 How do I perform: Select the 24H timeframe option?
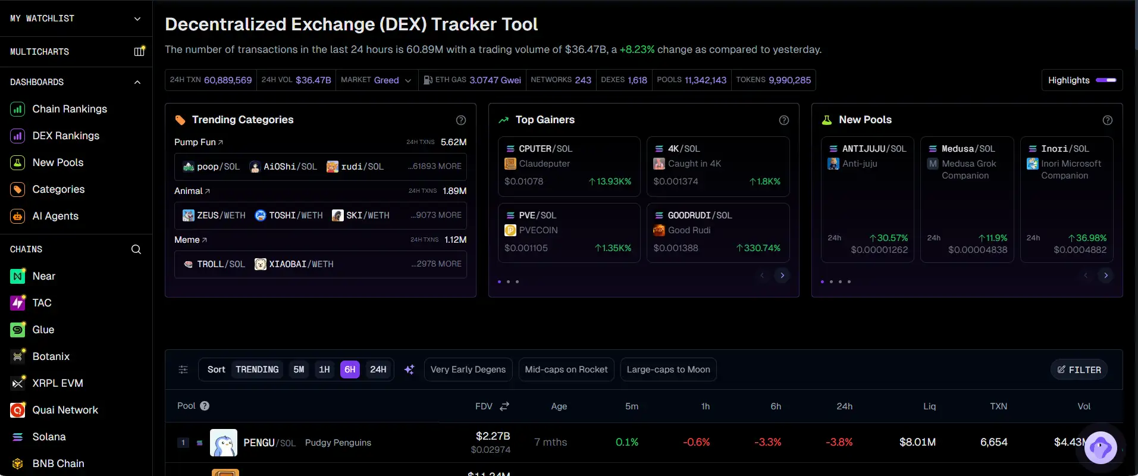378,369
